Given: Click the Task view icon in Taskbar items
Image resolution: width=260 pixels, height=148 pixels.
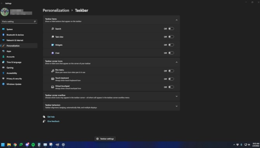Looking at the screenshot, I should (x=52, y=37).
